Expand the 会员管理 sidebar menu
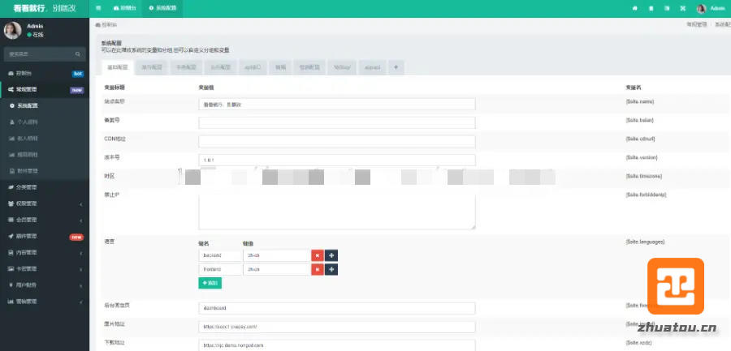This screenshot has width=731, height=351. [x=44, y=220]
